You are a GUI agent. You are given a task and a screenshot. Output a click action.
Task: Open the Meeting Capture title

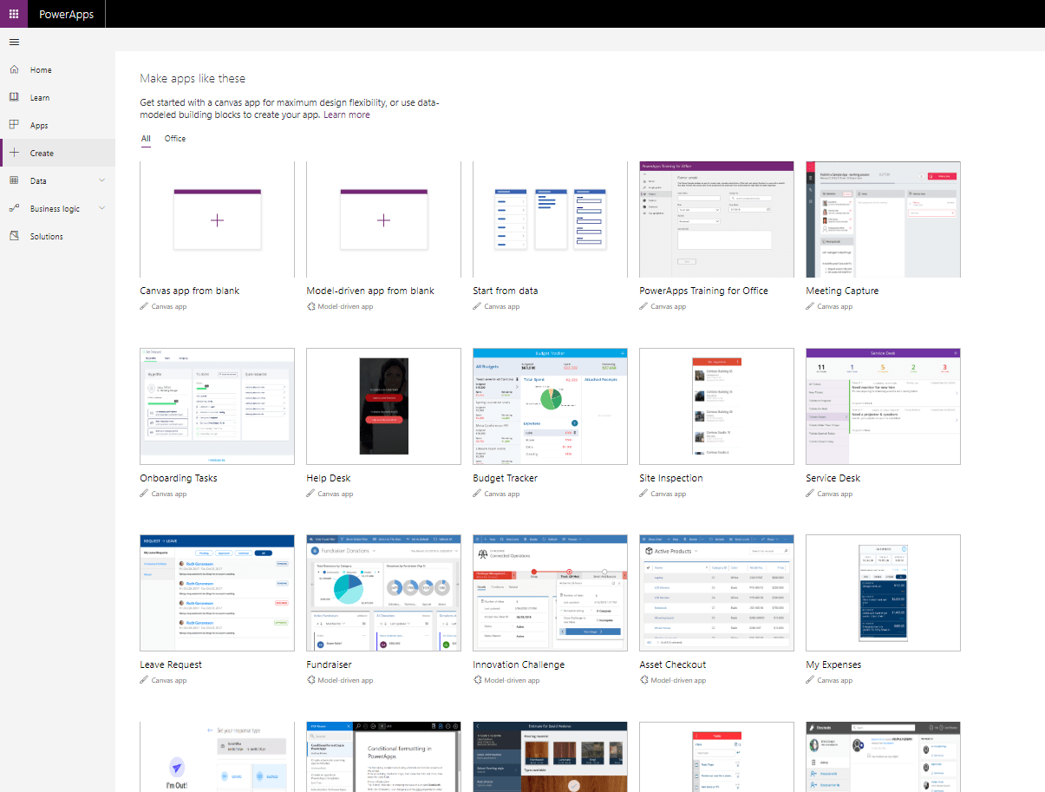pos(842,291)
